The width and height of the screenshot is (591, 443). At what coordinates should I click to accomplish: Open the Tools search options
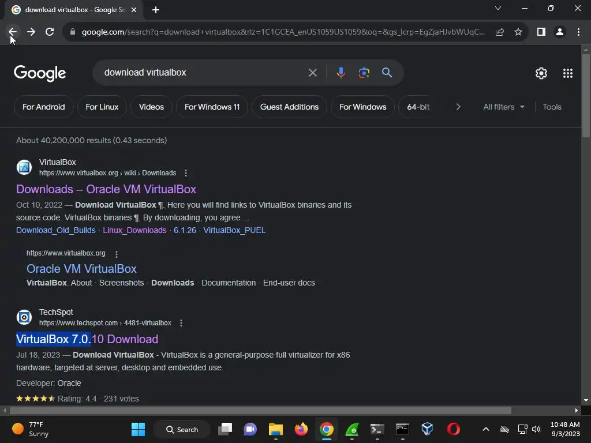552,107
